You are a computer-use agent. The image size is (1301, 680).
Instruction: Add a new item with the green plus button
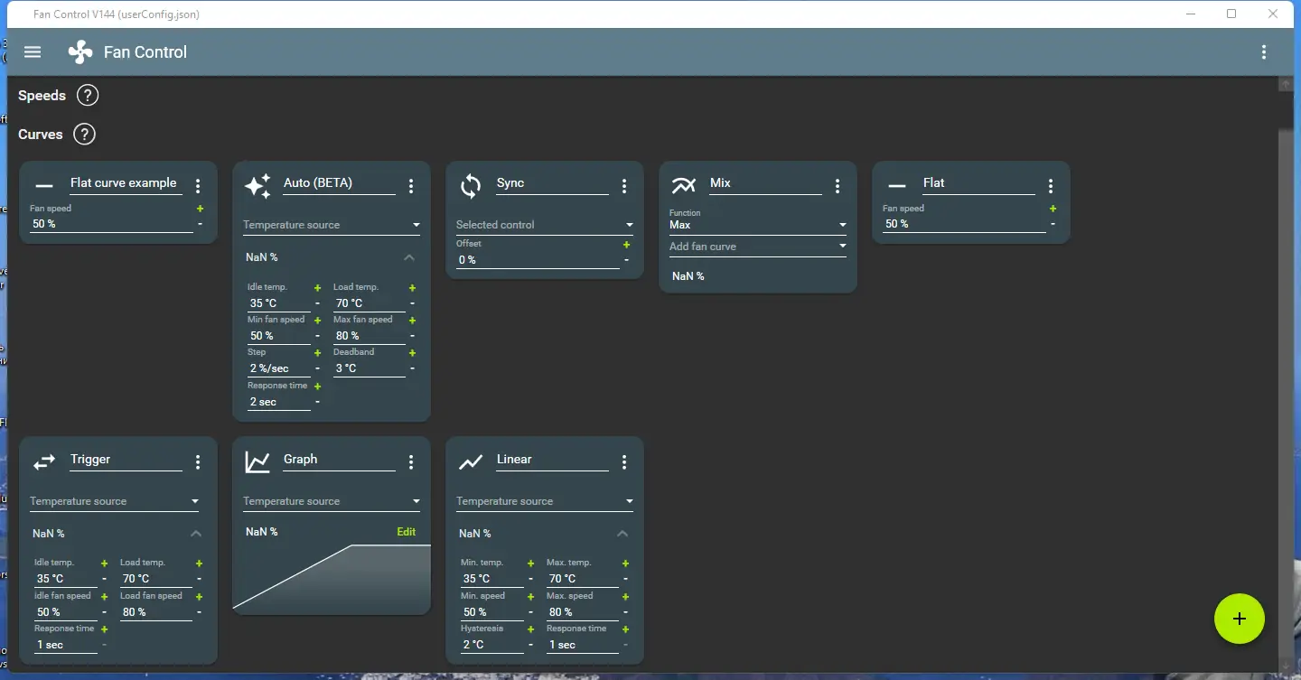point(1240,619)
